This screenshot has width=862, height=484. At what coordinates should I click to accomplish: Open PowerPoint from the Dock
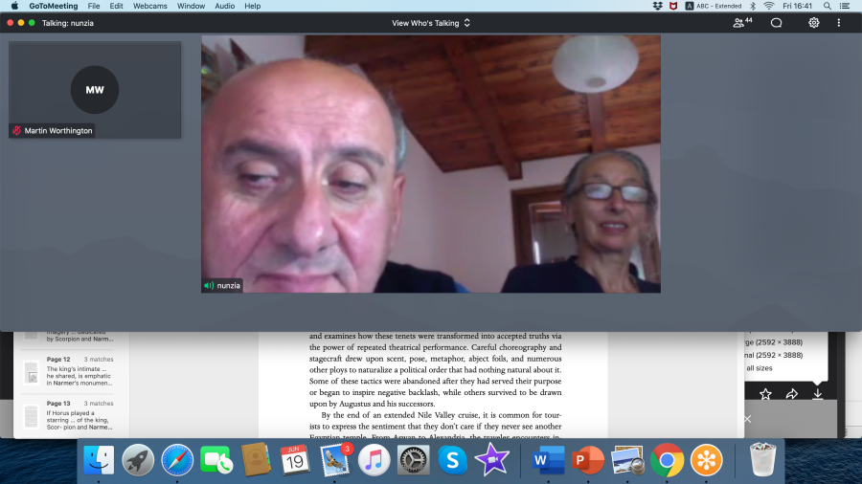[x=588, y=460]
